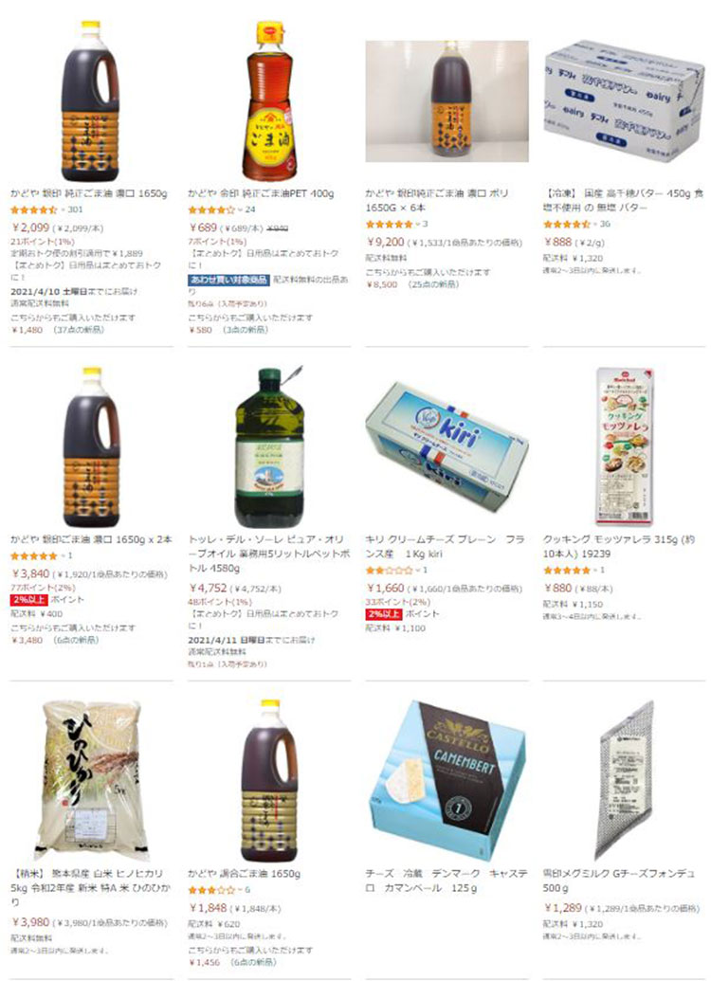Expand the star rating dropdown with 36 reviews
This screenshot has width=711, height=981.
point(595,224)
